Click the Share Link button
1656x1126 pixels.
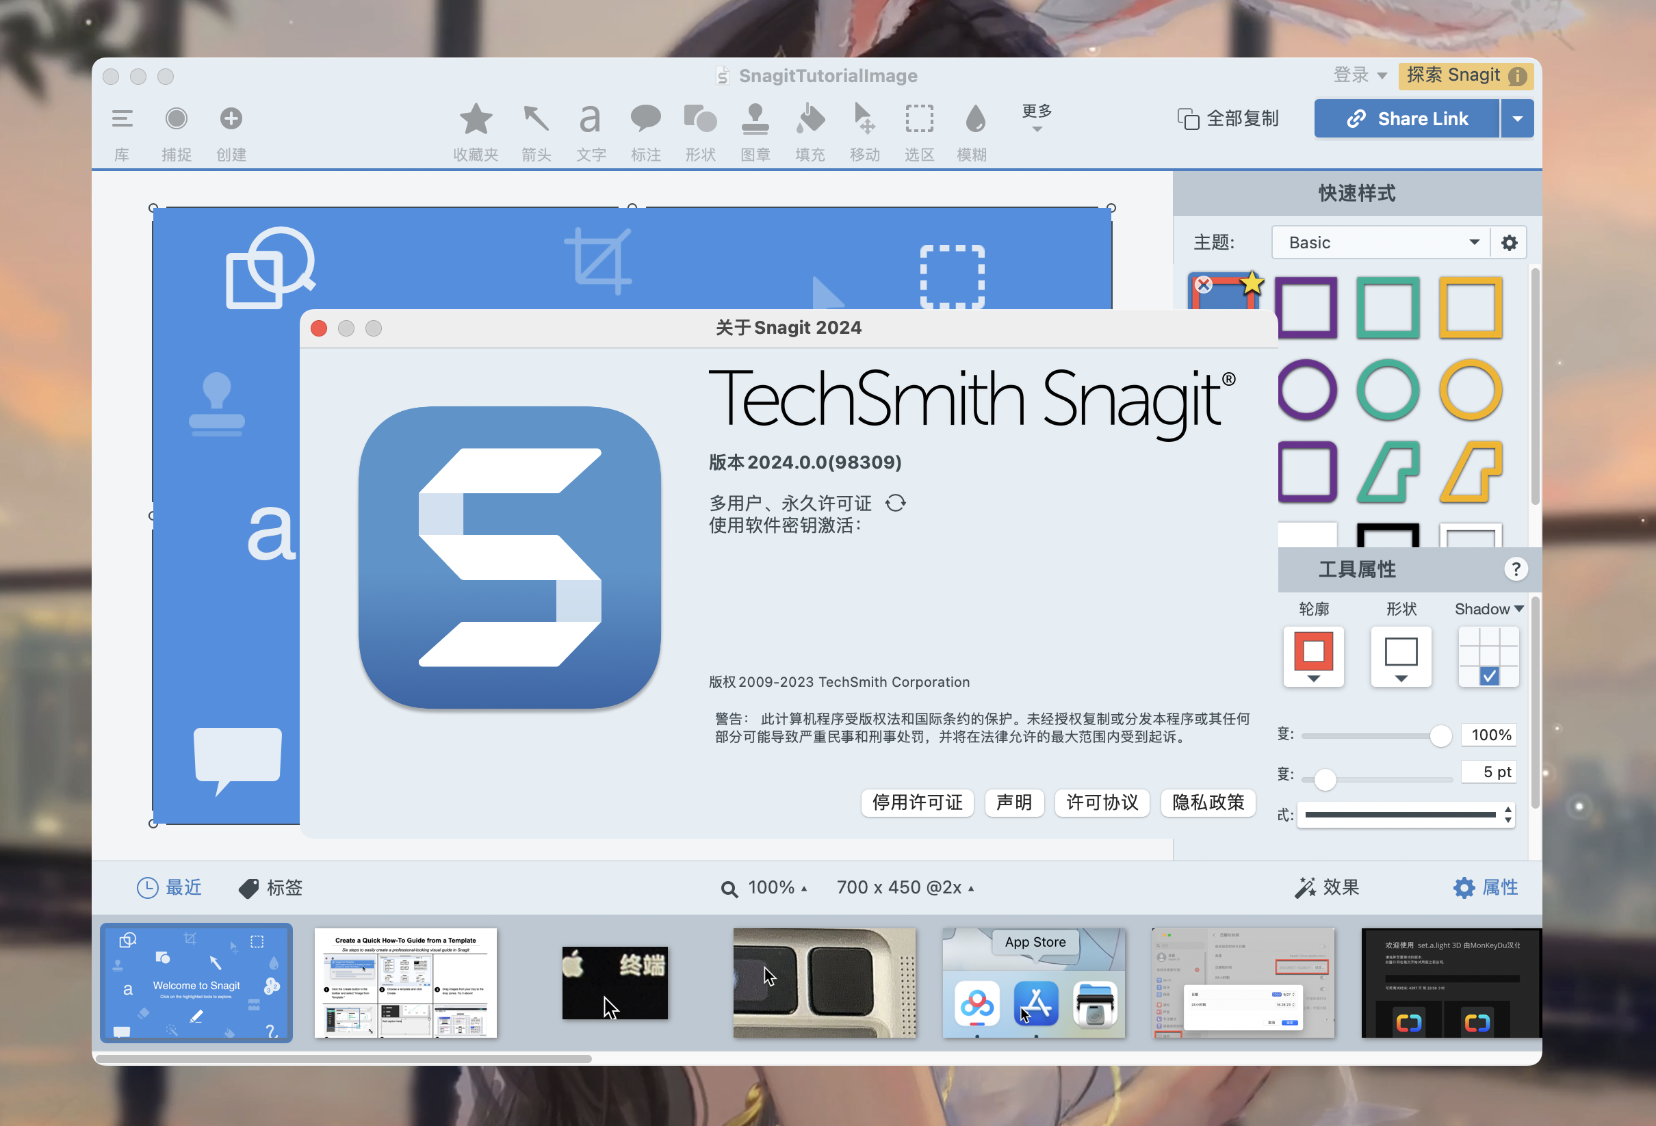(1407, 118)
